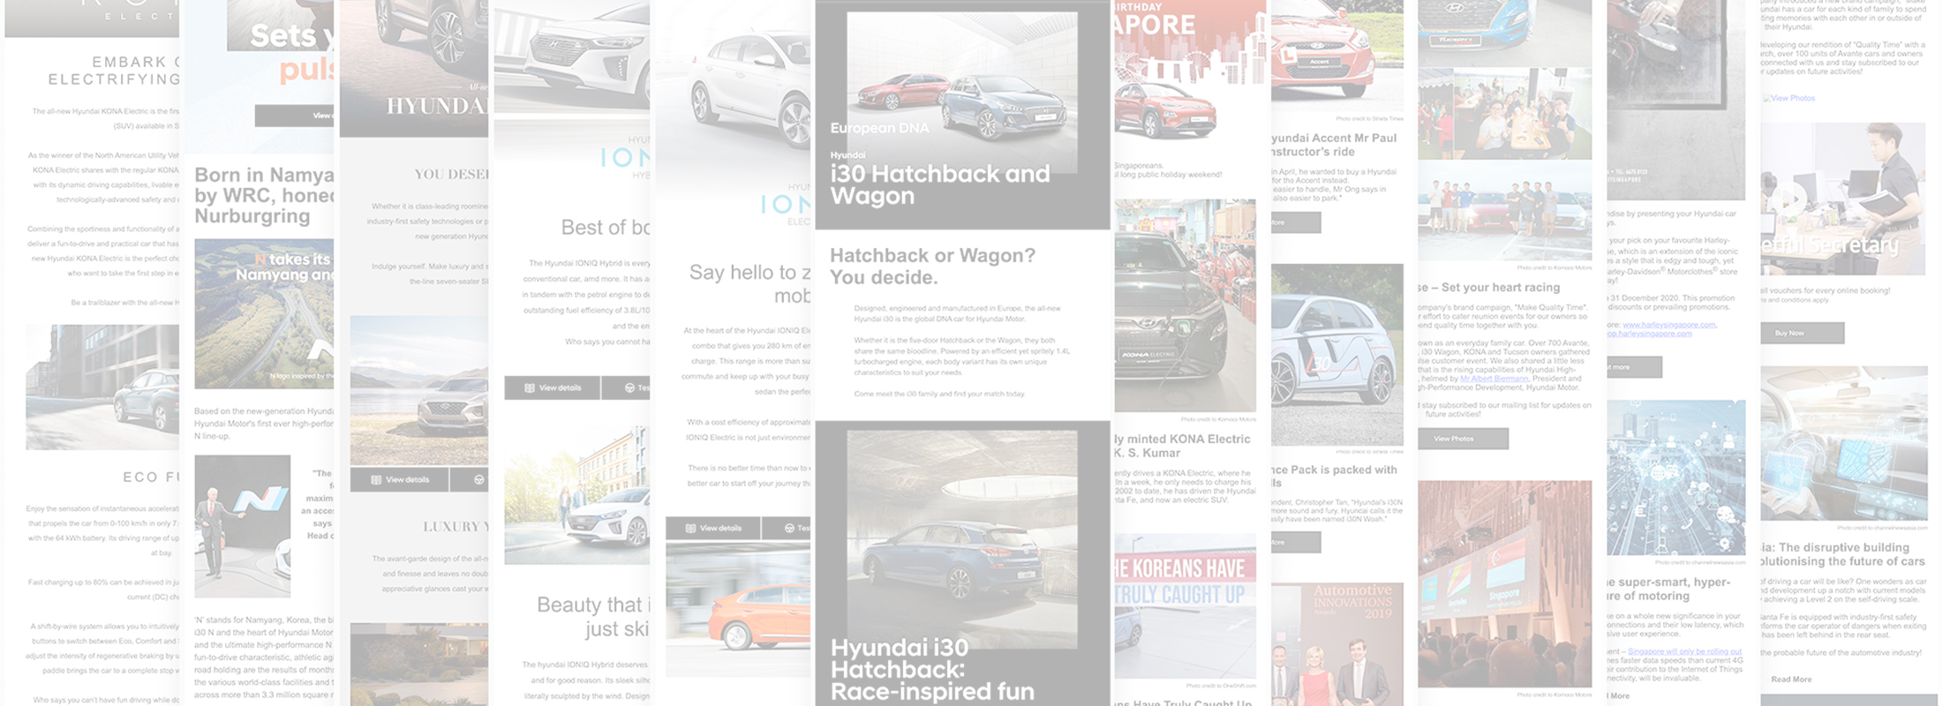Click Read More under the future of cars article

[x=1791, y=680]
